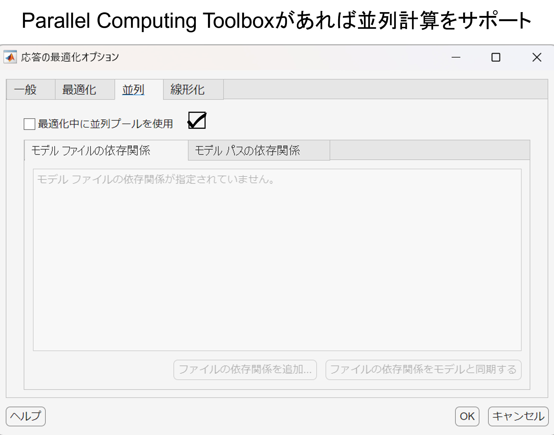
Task: Open help with the ヘルプ button
Action: (26, 416)
